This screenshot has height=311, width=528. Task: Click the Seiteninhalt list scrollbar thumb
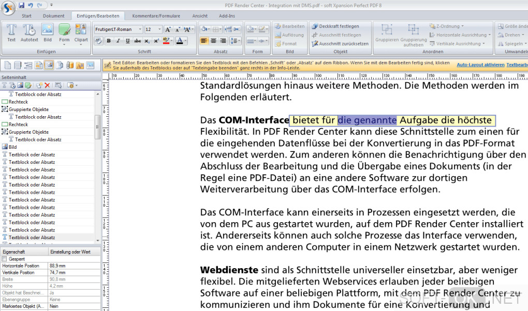click(x=98, y=127)
